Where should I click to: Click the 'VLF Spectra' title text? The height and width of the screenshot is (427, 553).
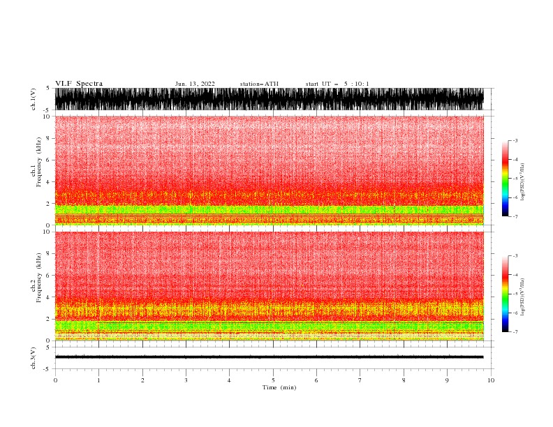point(79,84)
